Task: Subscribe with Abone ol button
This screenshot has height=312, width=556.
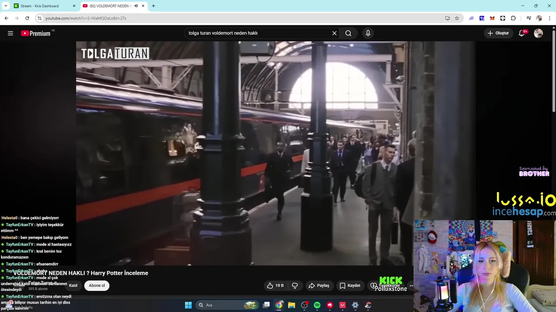Action: [x=97, y=286]
